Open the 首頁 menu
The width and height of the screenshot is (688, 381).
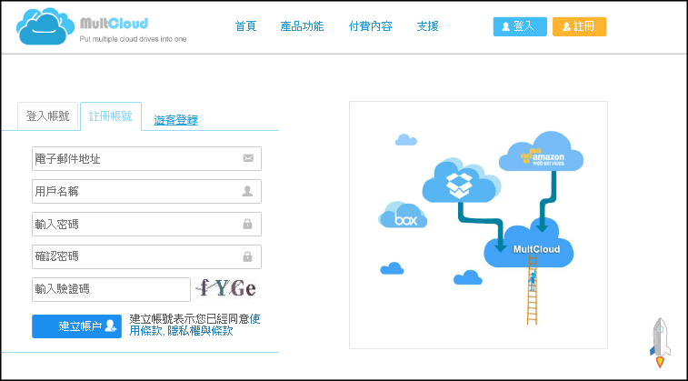(245, 25)
